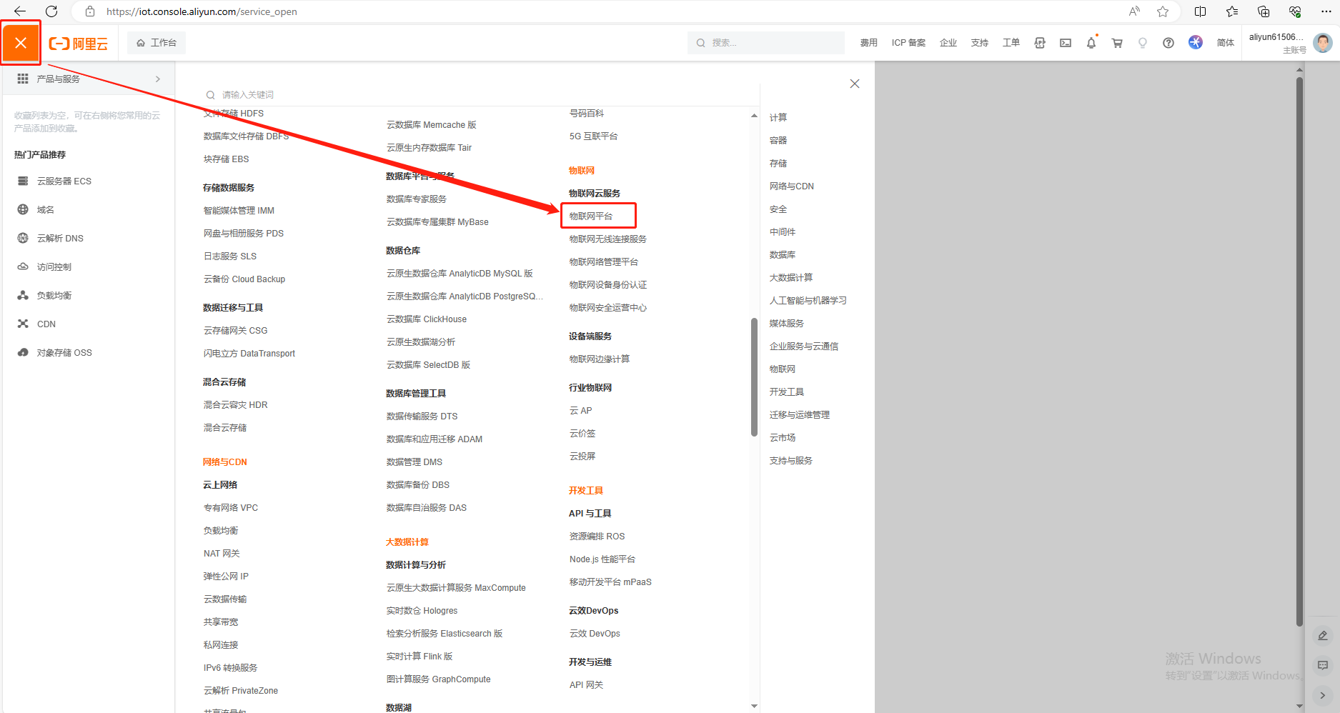Screen dimensions: 1340x713
Task: Click the 工作台 button
Action: pos(157,43)
